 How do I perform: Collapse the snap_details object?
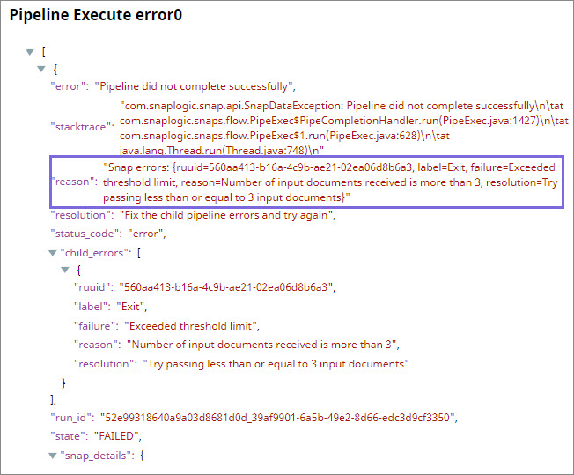[x=54, y=456]
